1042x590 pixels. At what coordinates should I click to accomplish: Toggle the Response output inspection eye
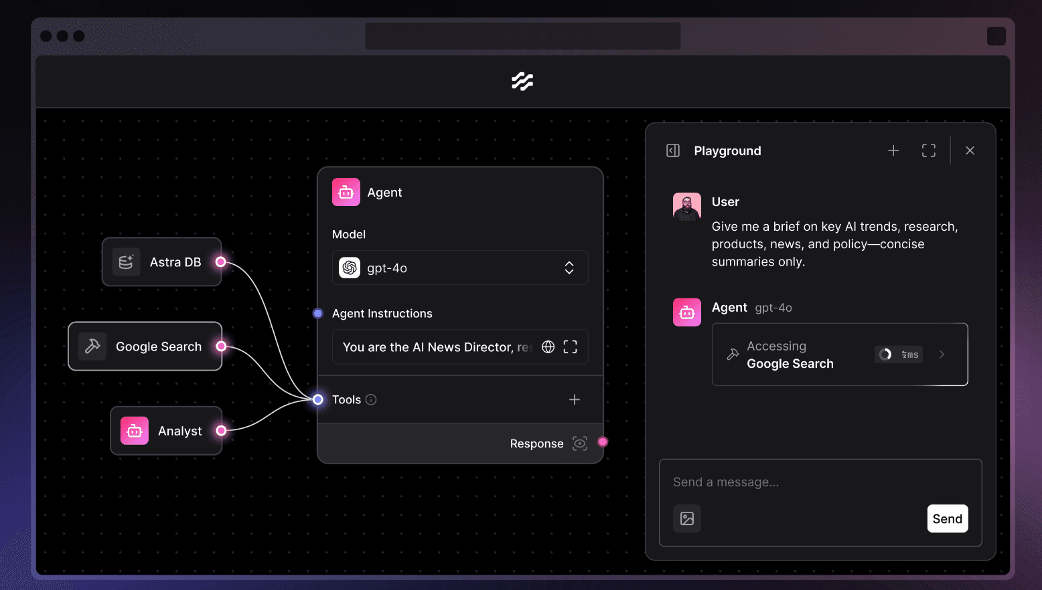point(580,444)
